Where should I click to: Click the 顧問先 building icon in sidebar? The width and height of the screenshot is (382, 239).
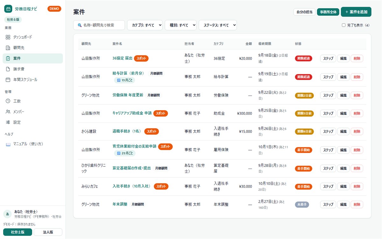[x=8, y=48]
